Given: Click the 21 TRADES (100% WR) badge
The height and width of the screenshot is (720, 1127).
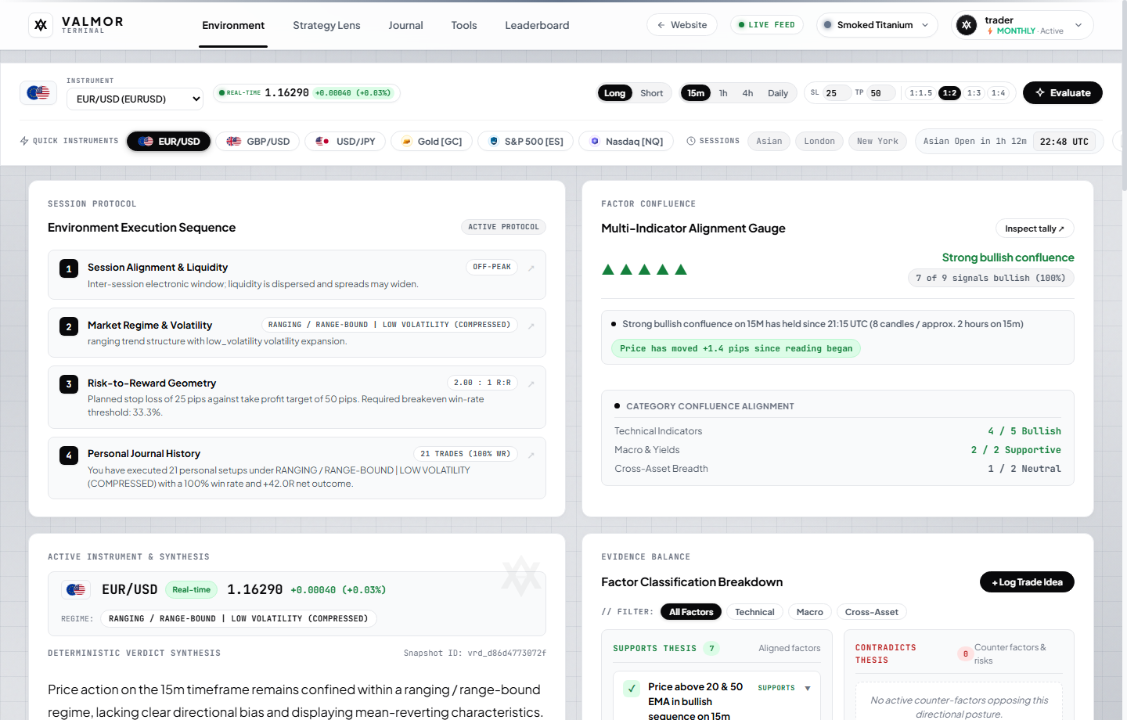Looking at the screenshot, I should coord(465,454).
